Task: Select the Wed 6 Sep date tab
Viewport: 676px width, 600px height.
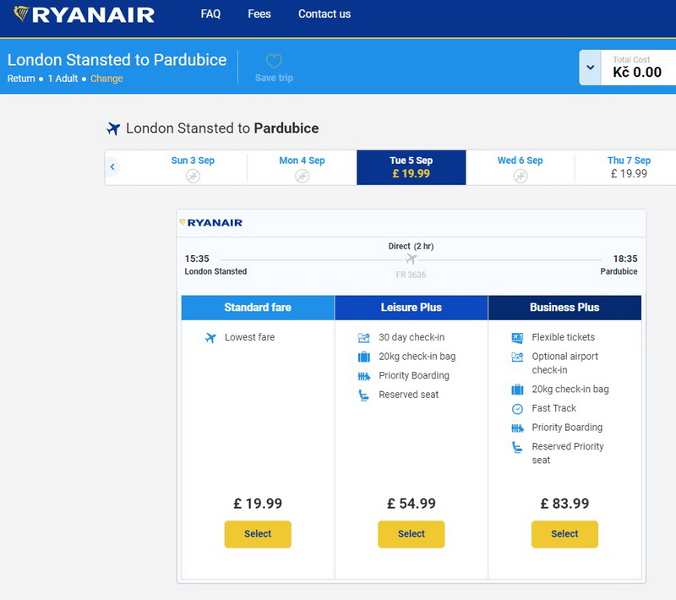Action: pyautogui.click(x=520, y=167)
